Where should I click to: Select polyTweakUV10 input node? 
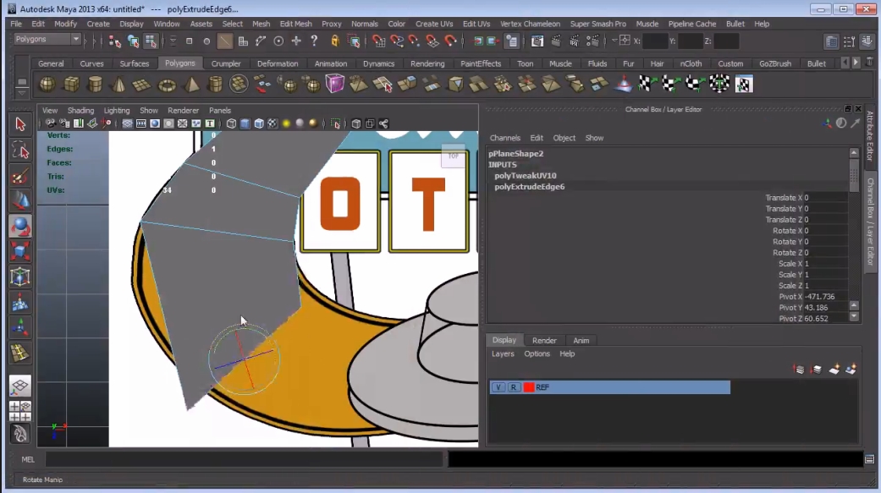point(525,176)
